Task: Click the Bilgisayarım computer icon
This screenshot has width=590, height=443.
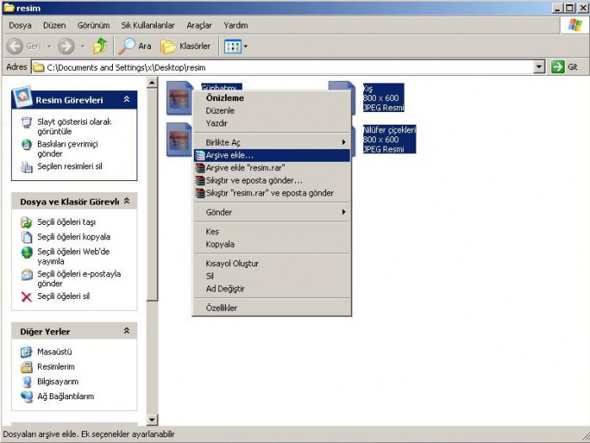Action: tap(27, 382)
